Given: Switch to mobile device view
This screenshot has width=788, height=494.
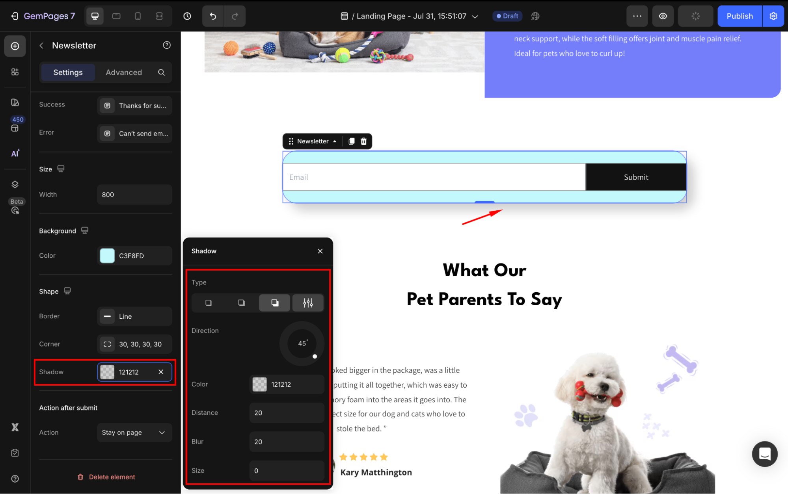Looking at the screenshot, I should click(x=138, y=16).
